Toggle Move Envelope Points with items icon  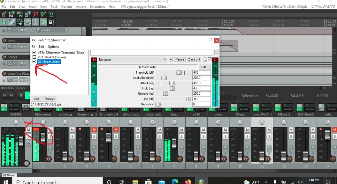tap(27, 22)
